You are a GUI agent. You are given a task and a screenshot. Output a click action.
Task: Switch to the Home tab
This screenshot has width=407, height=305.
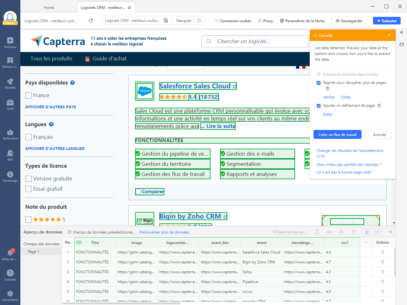point(49,7)
